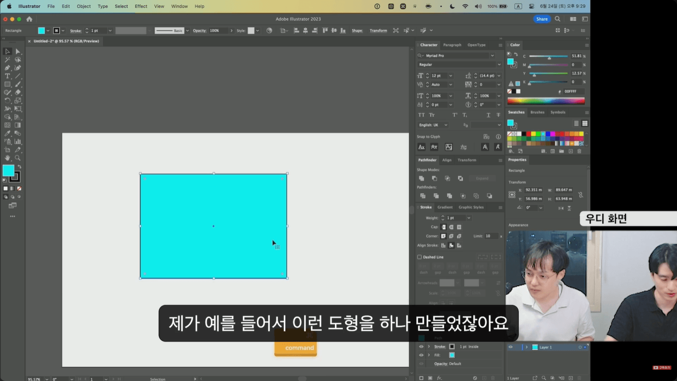Toggle Fill visibility eye in Appearance
The width and height of the screenshot is (677, 381).
pos(421,355)
